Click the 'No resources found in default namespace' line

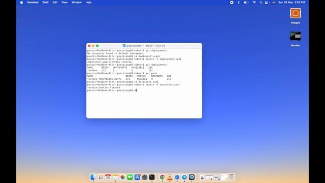[115, 53]
